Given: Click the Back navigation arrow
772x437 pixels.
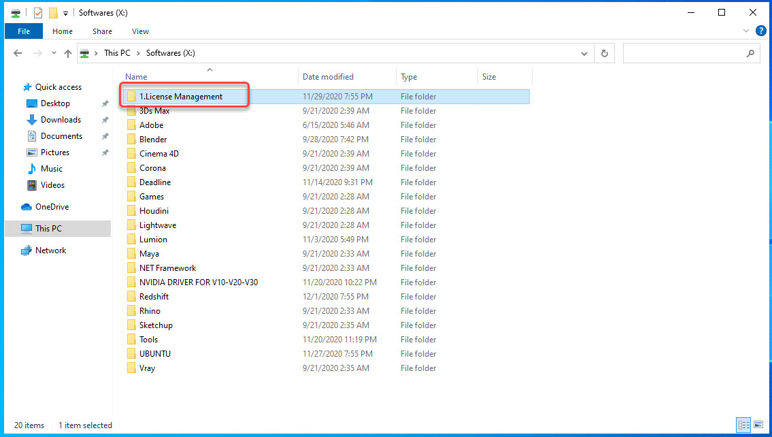Looking at the screenshot, I should pyautogui.click(x=18, y=53).
